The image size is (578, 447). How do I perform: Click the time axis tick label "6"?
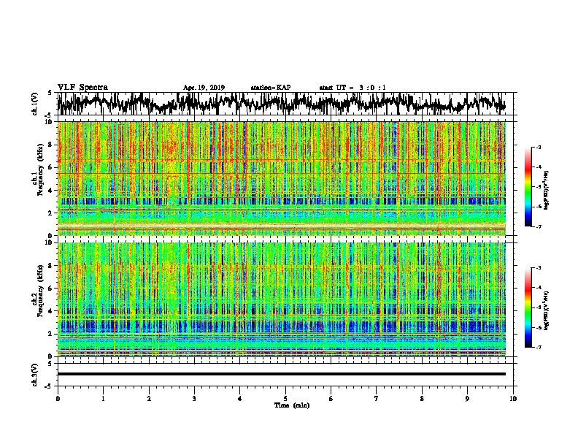pyautogui.click(x=331, y=399)
